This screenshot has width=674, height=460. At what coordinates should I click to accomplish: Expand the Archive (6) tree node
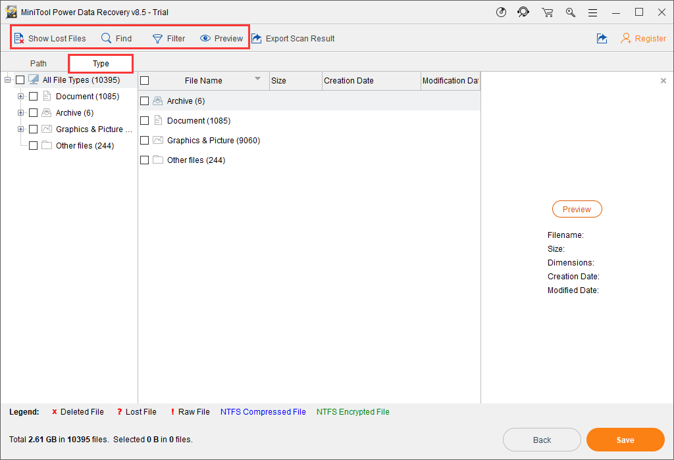pos(21,113)
